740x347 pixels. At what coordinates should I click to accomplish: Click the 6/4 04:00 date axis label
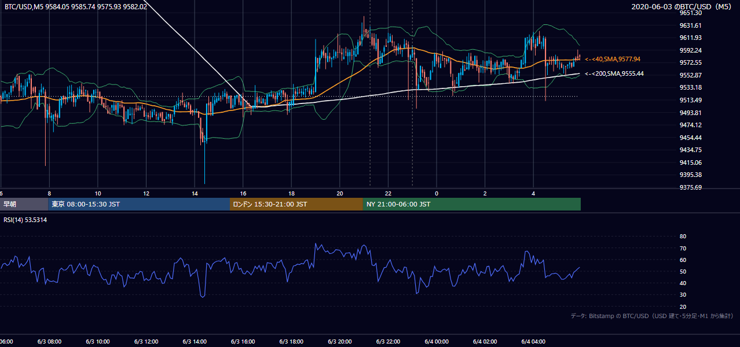[533, 341]
